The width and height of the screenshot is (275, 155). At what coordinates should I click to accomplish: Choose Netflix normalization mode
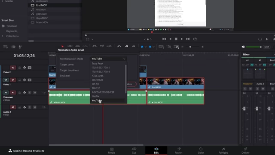click(95, 96)
